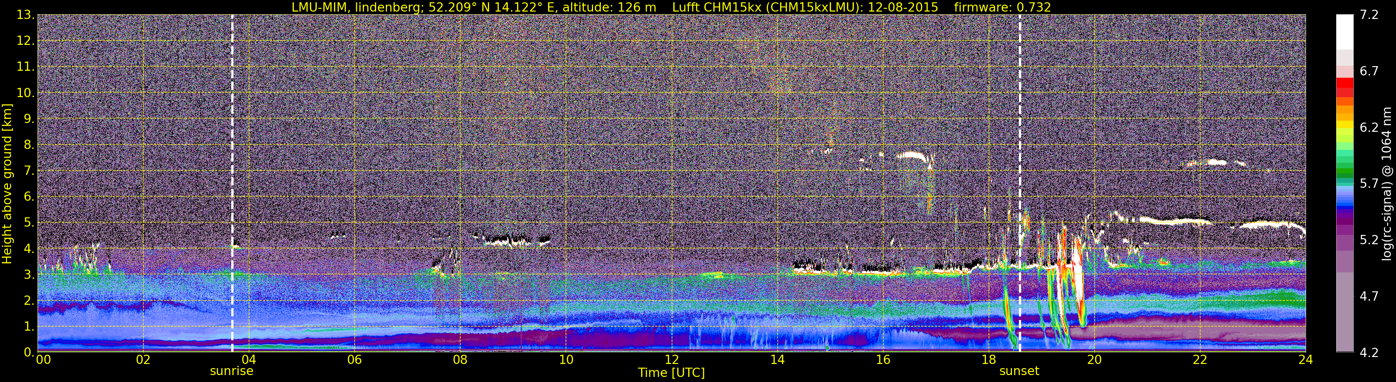Click the time axis tick label 00
Screen dimensions: 1396x382
(44, 360)
